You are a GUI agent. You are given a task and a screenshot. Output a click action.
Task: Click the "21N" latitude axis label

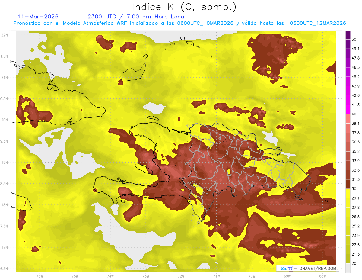[x=5, y=78]
